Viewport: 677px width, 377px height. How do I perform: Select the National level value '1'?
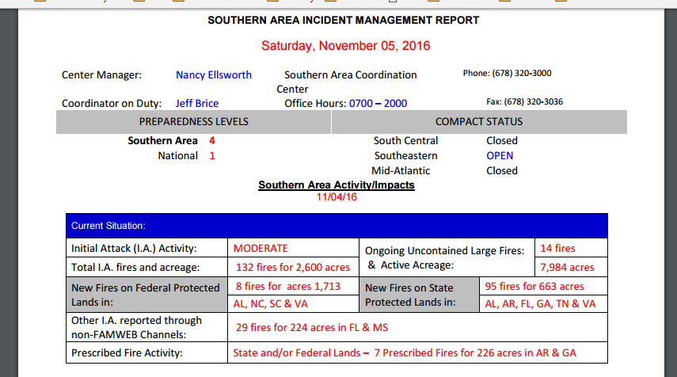tap(212, 156)
